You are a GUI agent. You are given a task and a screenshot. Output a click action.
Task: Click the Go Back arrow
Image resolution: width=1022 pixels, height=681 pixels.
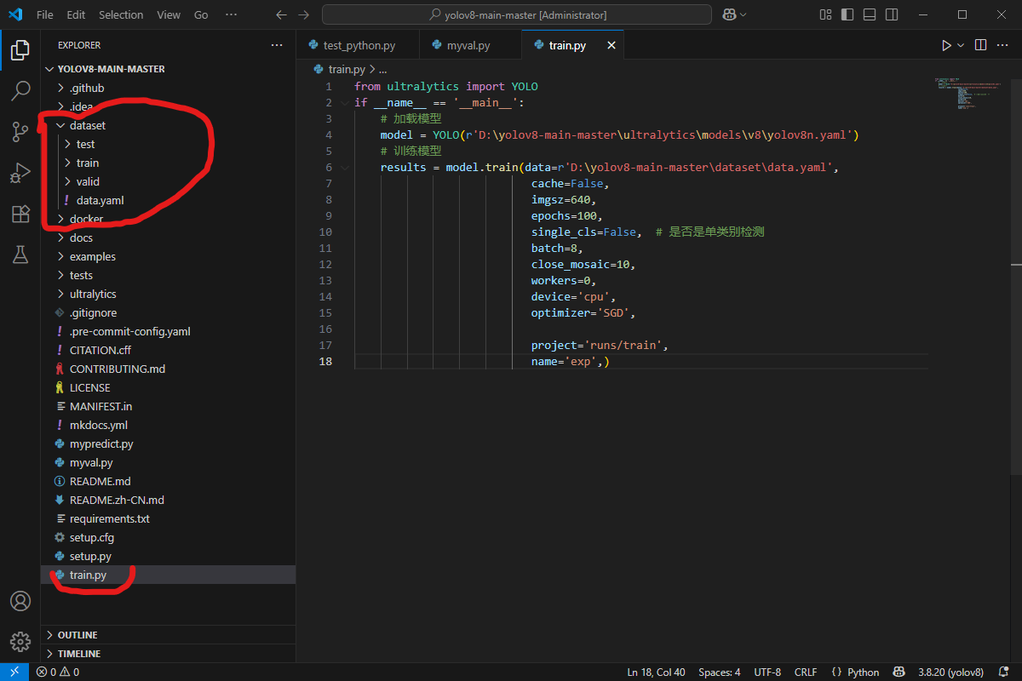pyautogui.click(x=282, y=14)
